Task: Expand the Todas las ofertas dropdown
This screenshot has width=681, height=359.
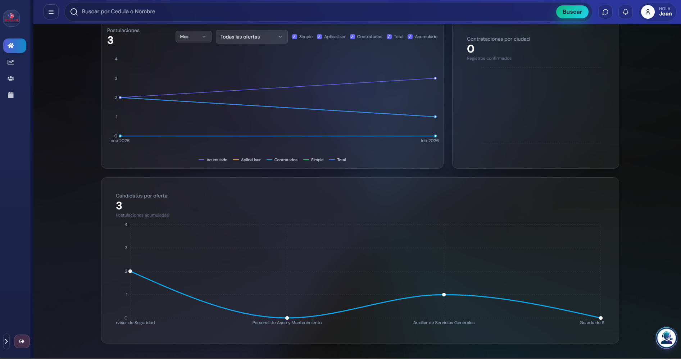Action: pos(251,37)
